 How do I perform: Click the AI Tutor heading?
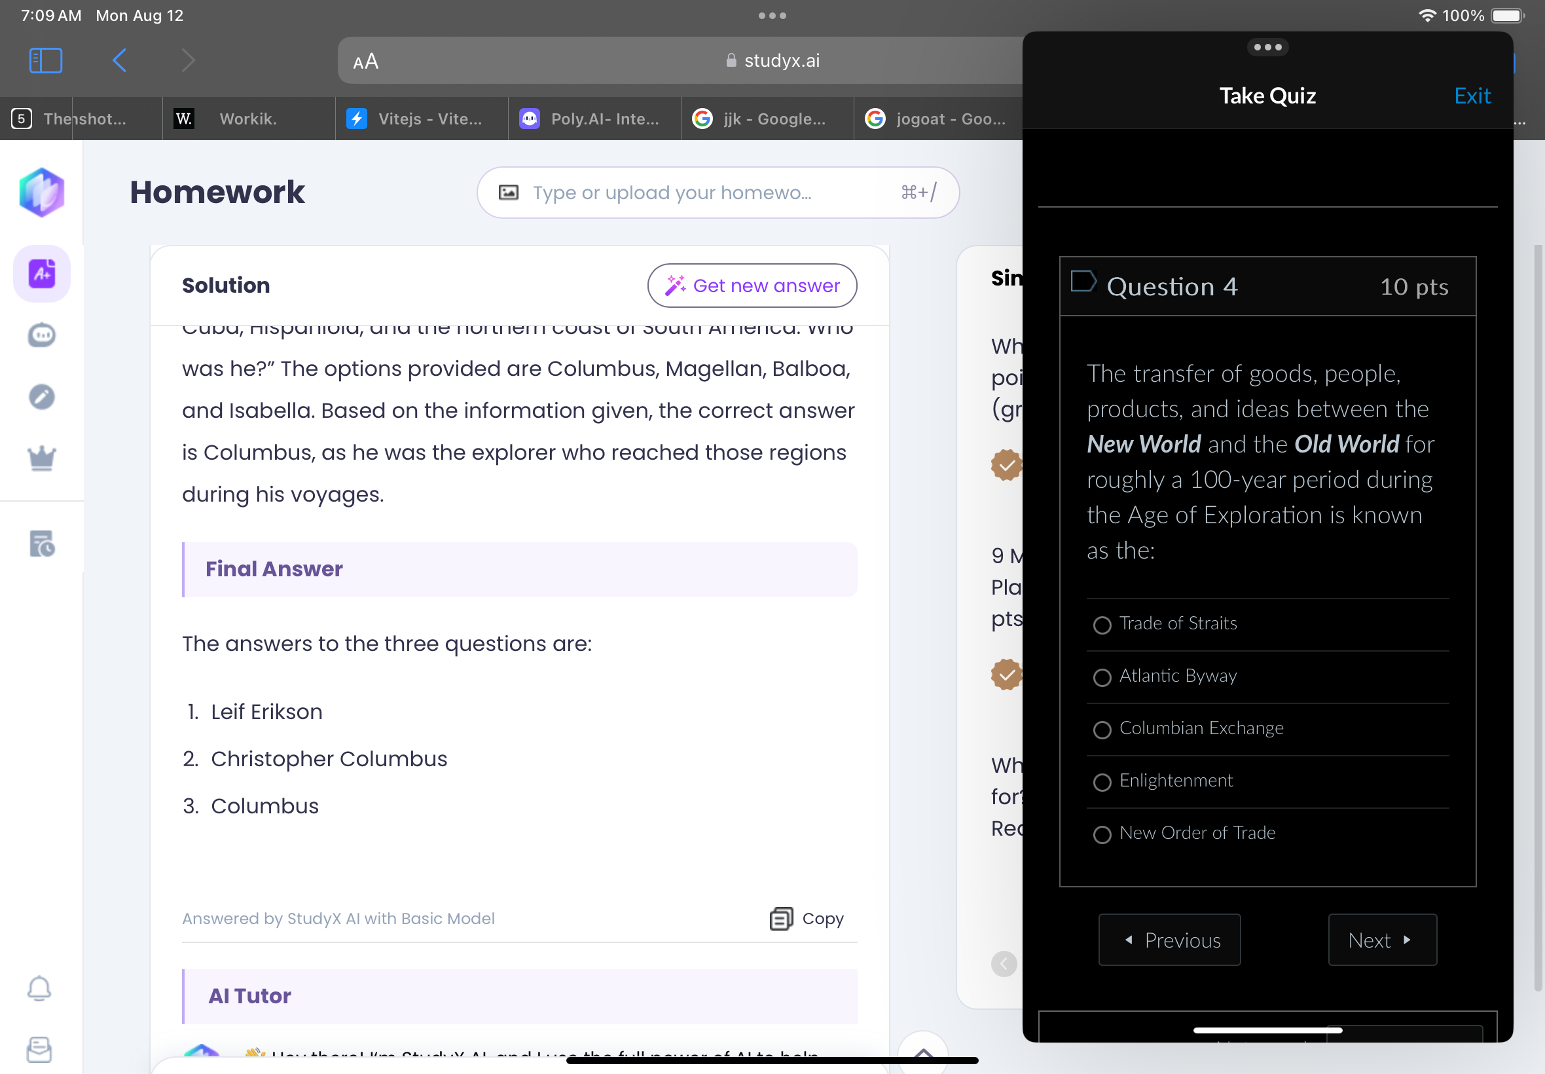[x=249, y=996]
